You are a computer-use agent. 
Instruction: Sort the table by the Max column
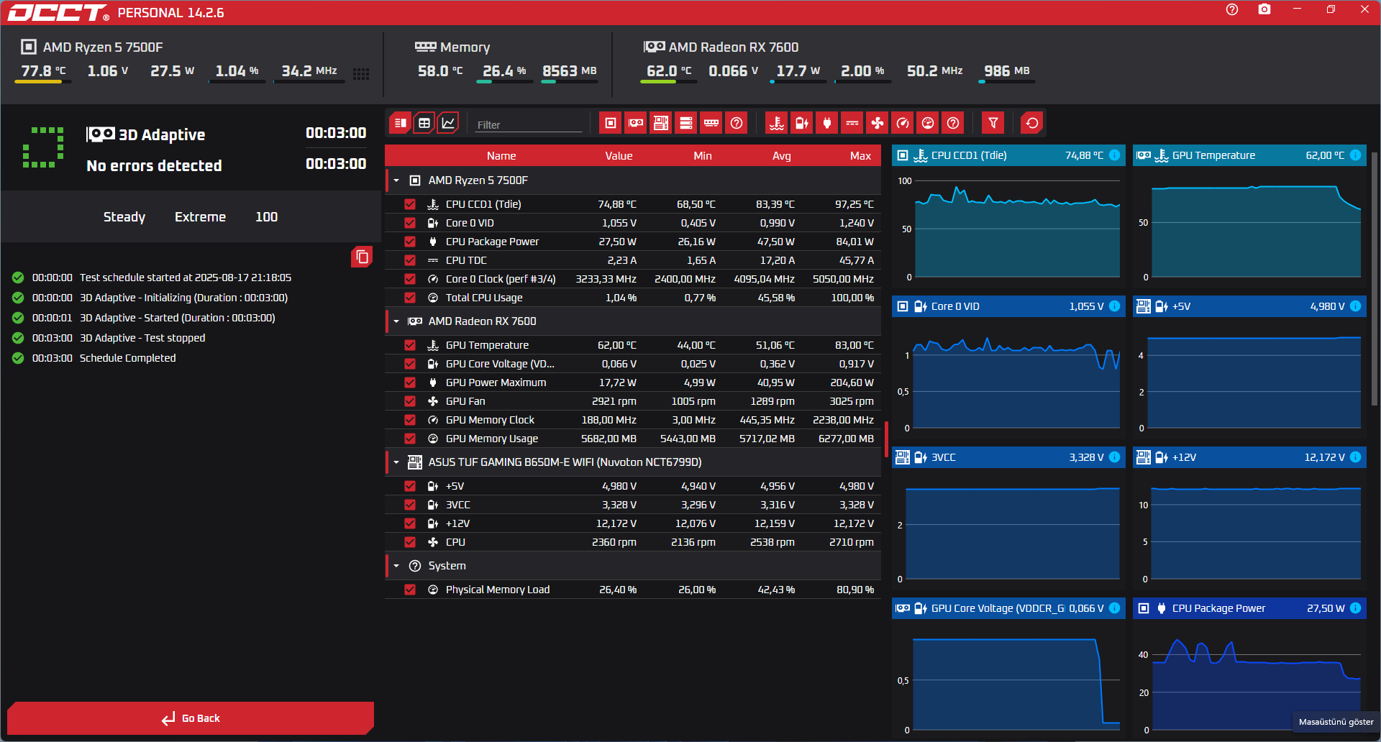860,156
